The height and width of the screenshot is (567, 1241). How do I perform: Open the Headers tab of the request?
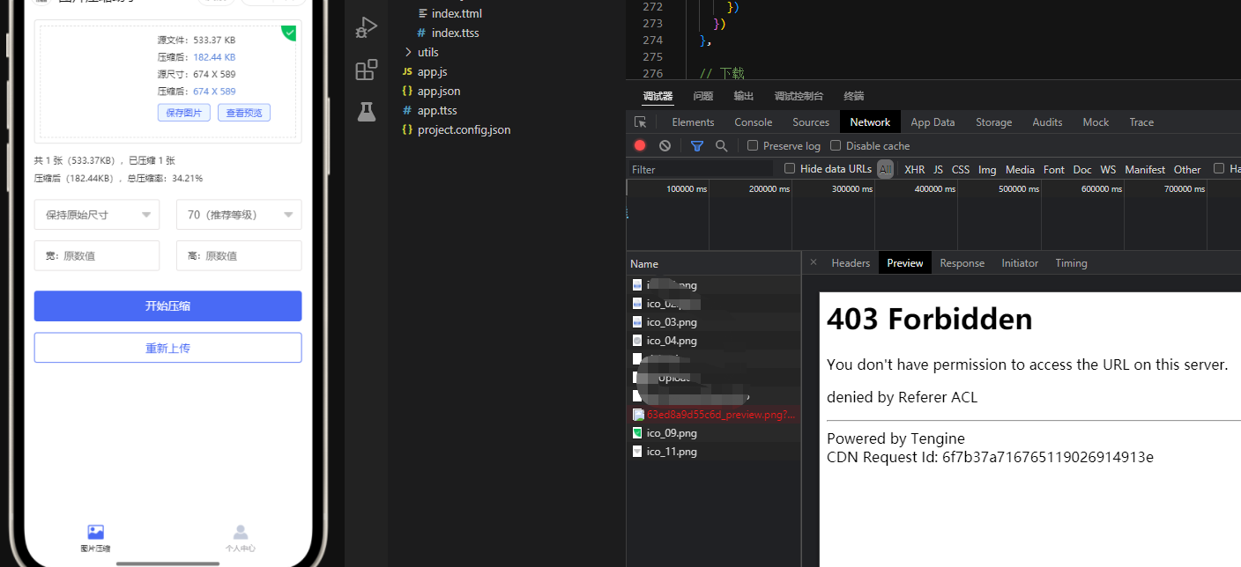pos(851,263)
